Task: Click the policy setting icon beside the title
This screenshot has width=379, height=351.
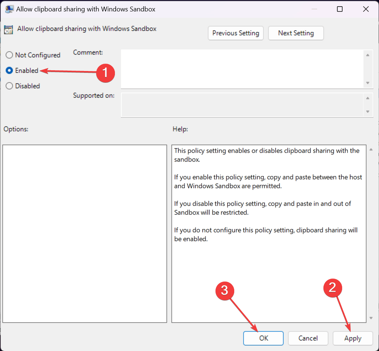Action: pos(8,29)
